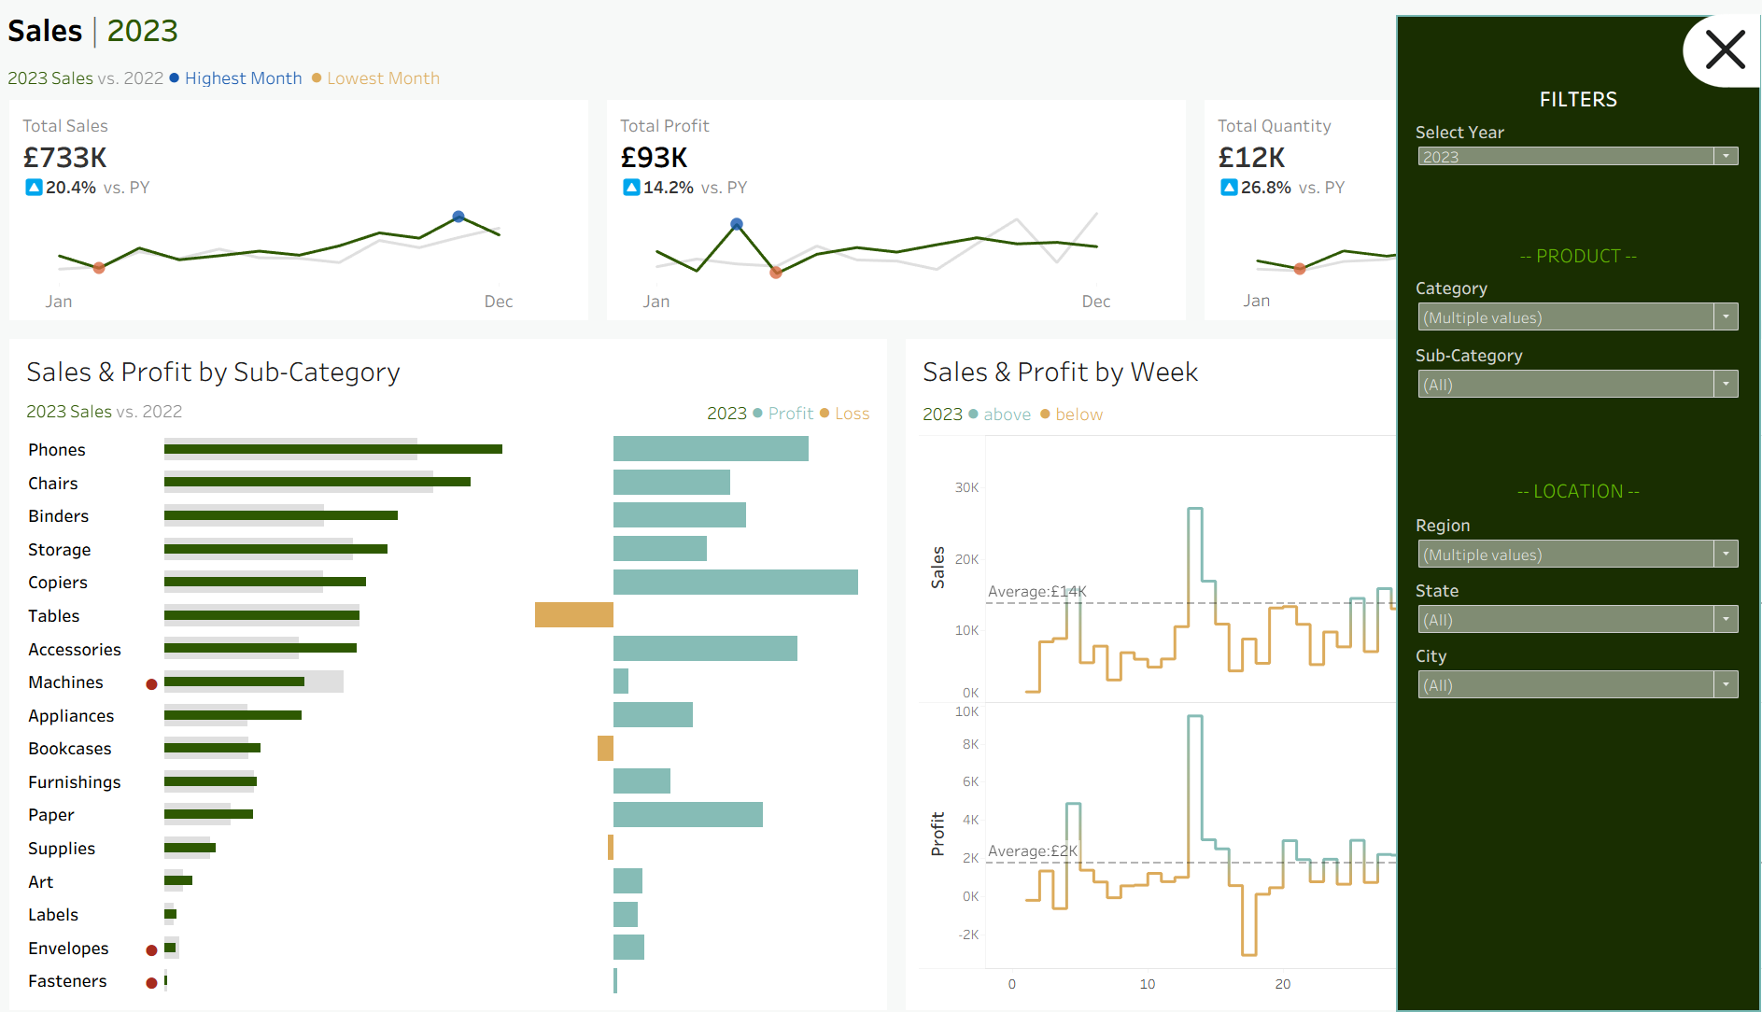Close the filters panel with the X icon
The width and height of the screenshot is (1762, 1012).
pos(1724,49)
